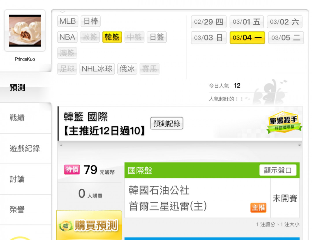Pick the 03/05 二 date
The height and width of the screenshot is (240, 312).
point(286,37)
